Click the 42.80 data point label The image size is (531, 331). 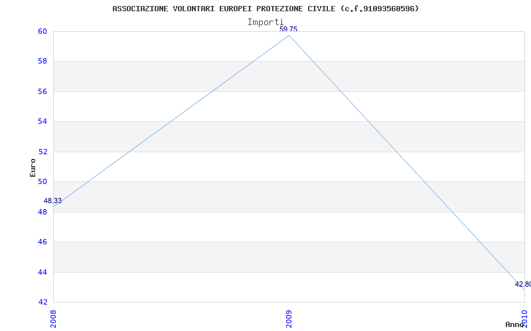coord(523,285)
